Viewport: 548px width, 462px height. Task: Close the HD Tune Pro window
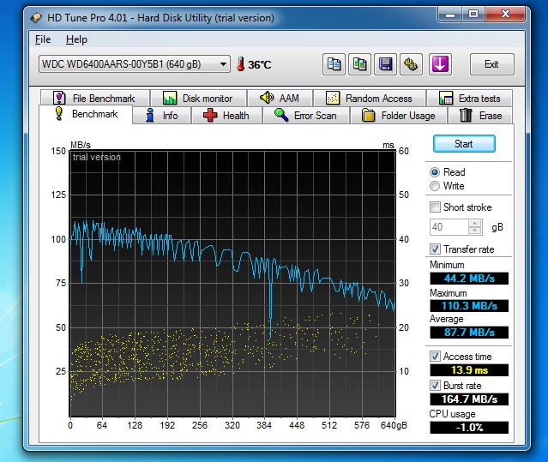pos(505,15)
